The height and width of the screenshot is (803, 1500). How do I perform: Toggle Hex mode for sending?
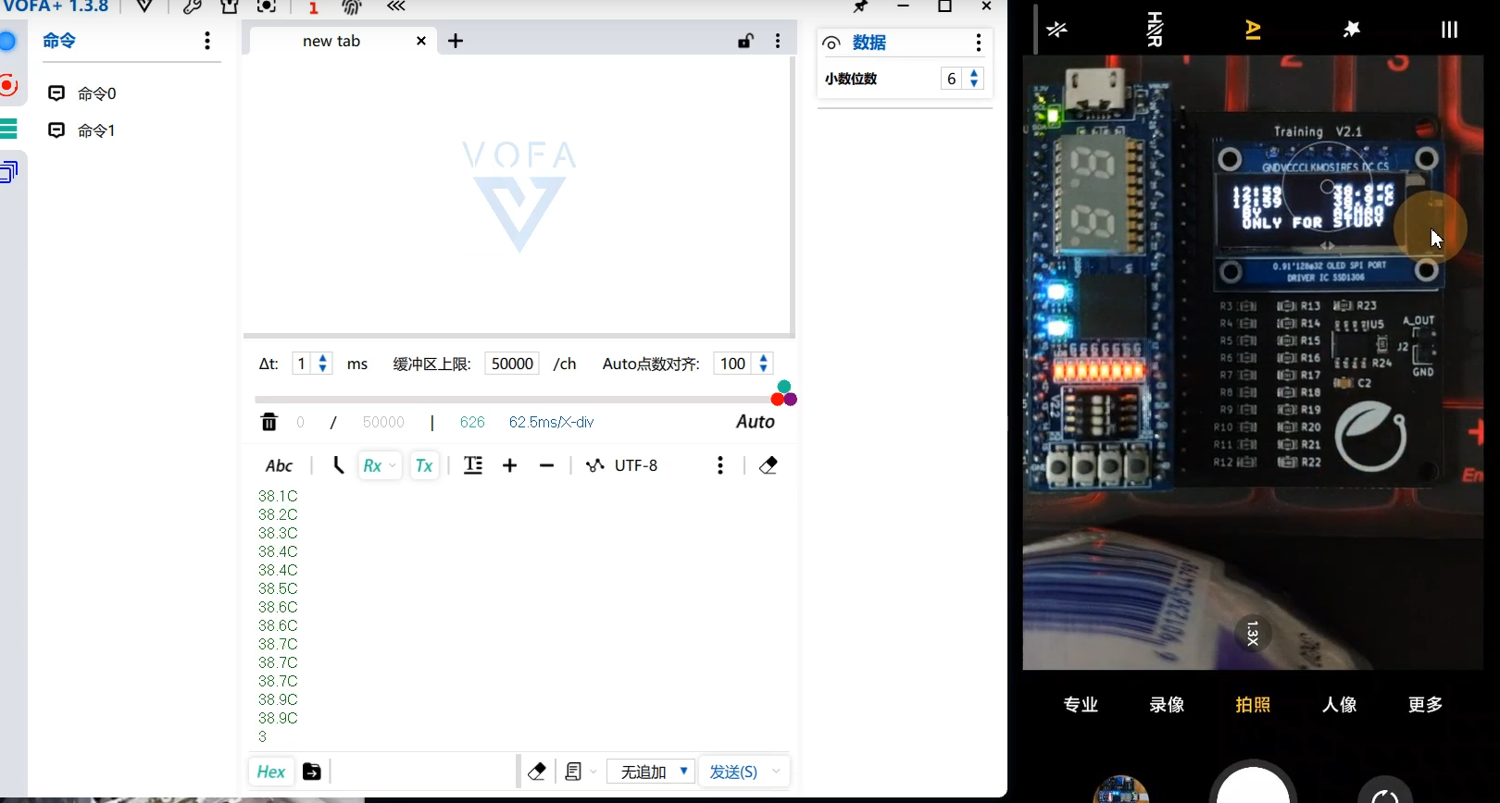(x=270, y=772)
